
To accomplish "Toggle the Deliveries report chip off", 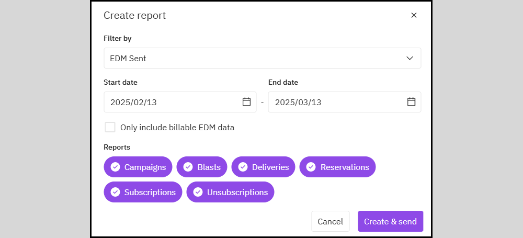I will pos(263,167).
